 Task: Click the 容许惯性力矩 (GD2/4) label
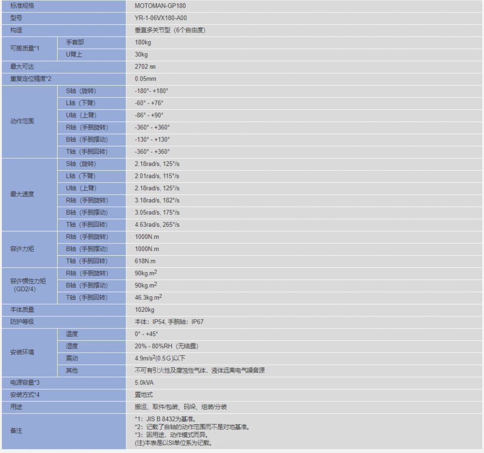(28, 285)
